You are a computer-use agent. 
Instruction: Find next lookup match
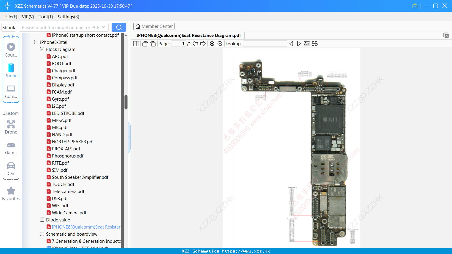pos(299,44)
